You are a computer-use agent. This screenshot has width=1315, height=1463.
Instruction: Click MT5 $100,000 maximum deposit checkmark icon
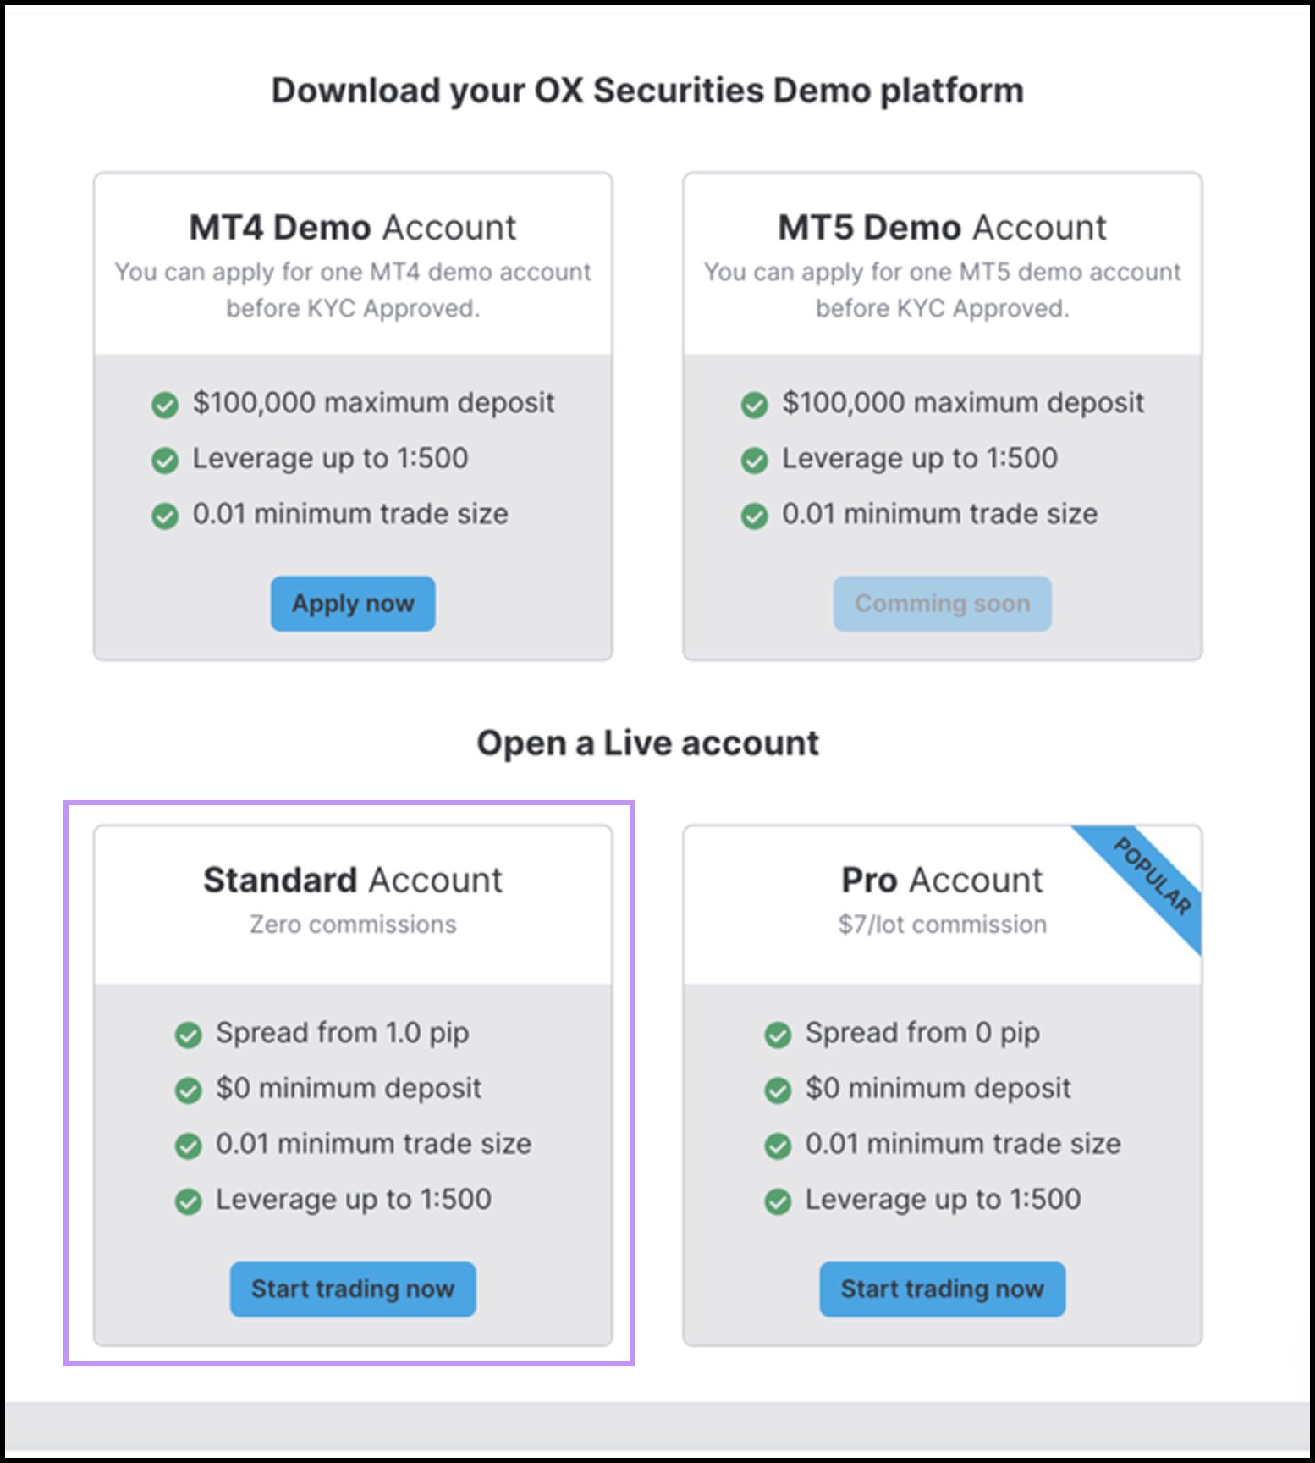(754, 405)
